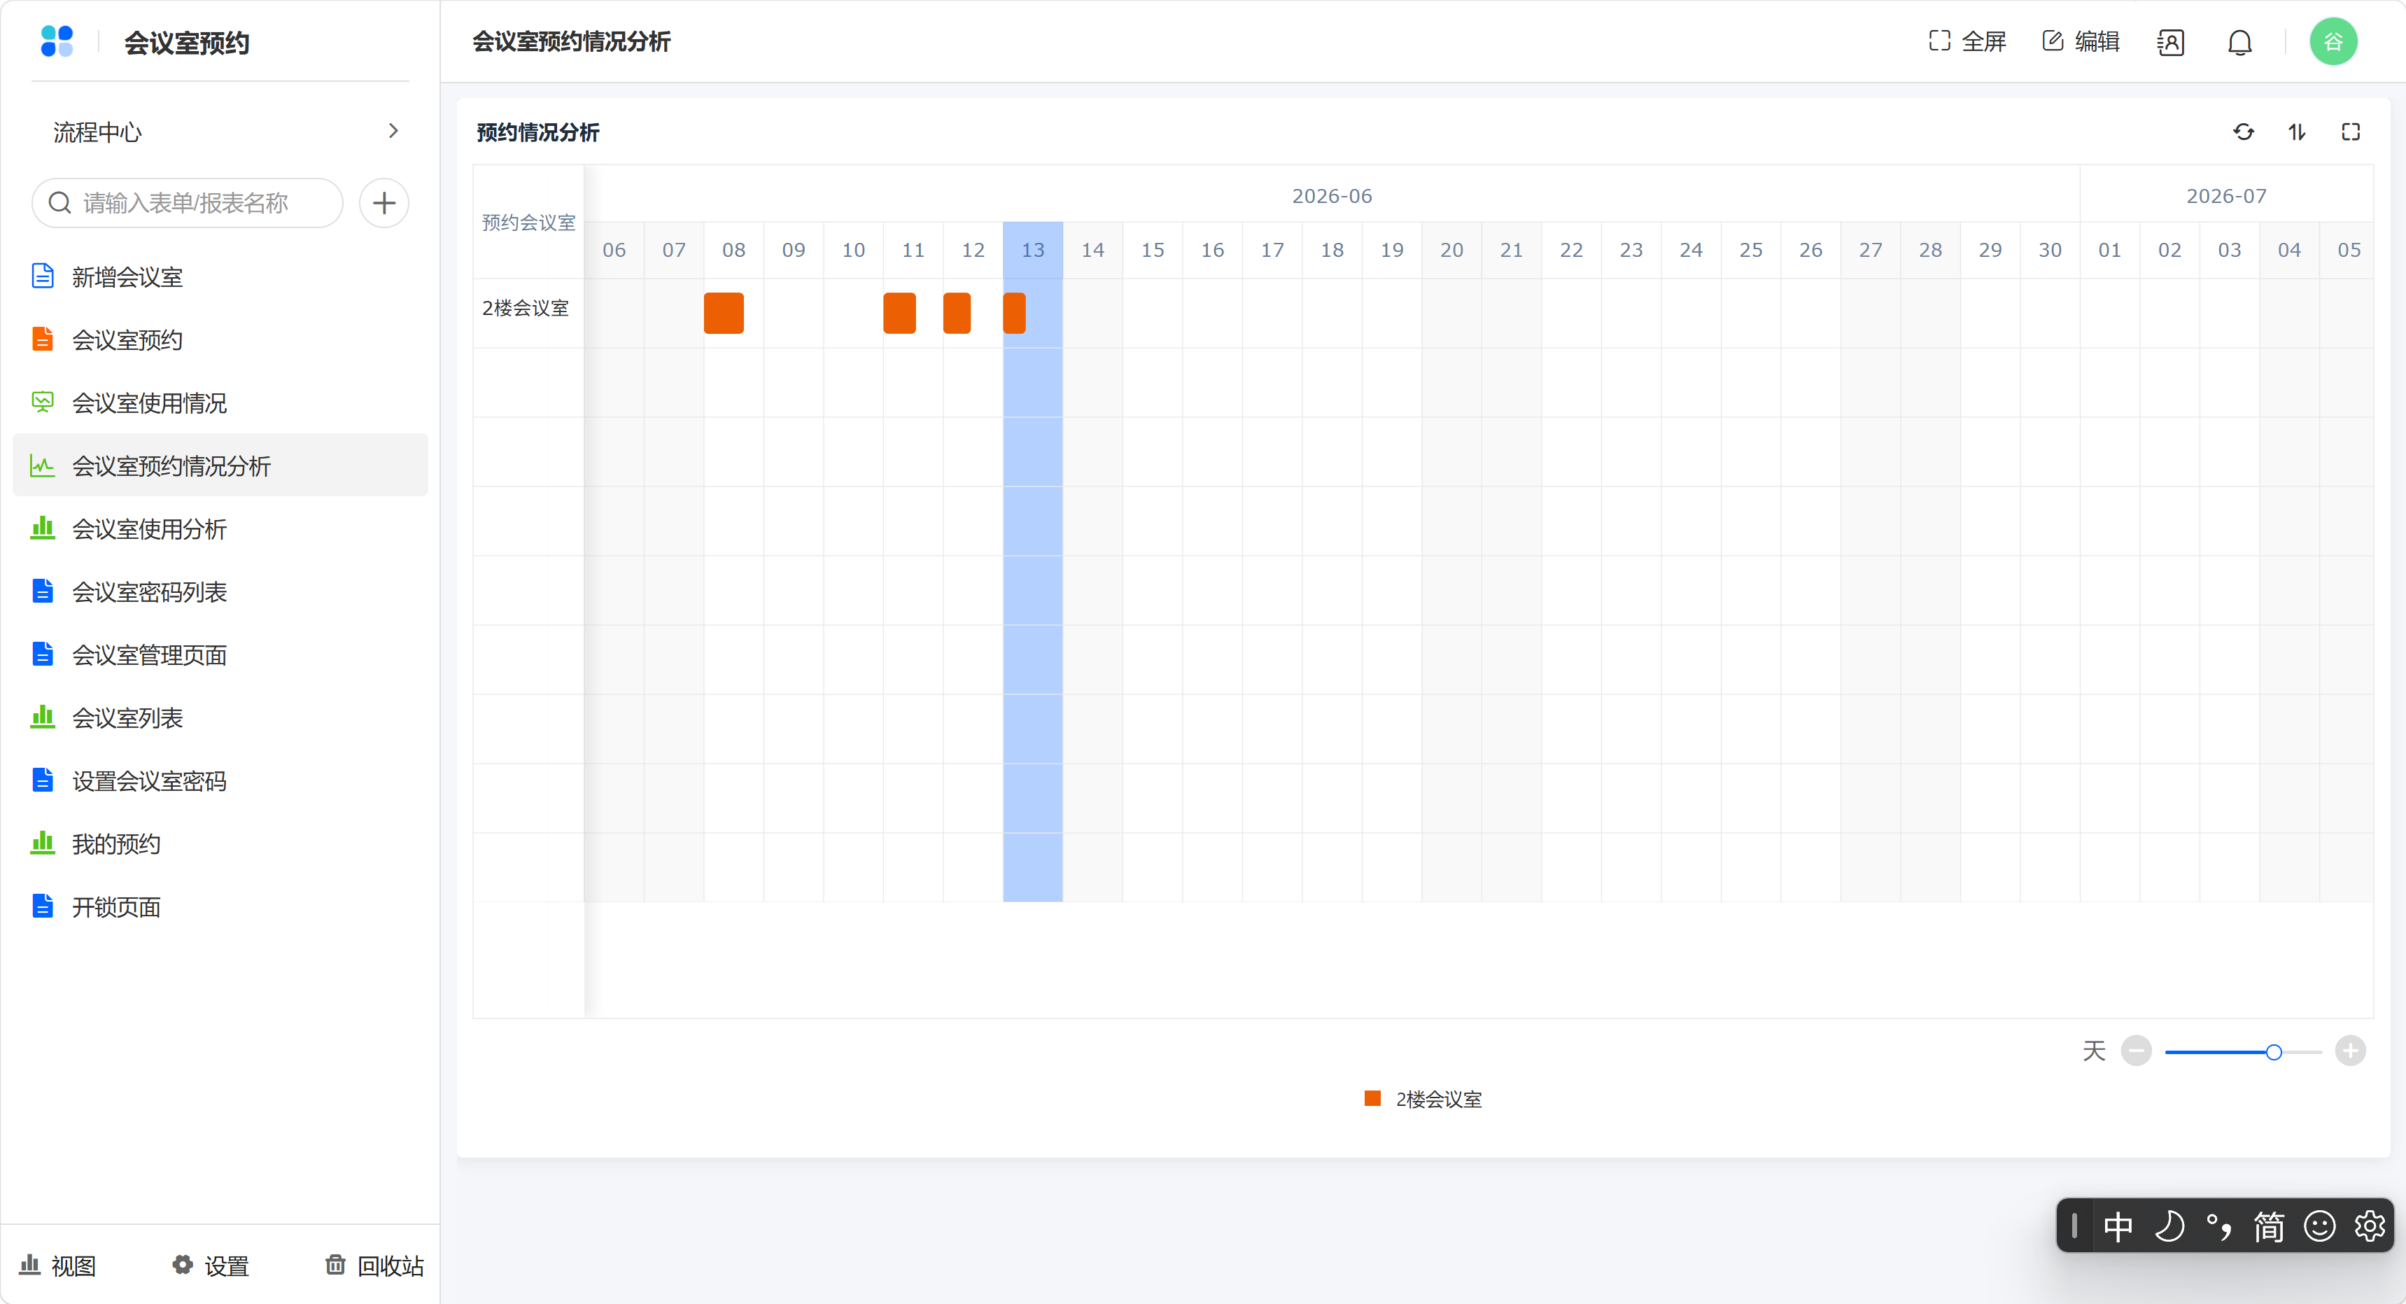Toggle the IME punctuation mode icon
The height and width of the screenshot is (1304, 2406).
click(x=2219, y=1226)
